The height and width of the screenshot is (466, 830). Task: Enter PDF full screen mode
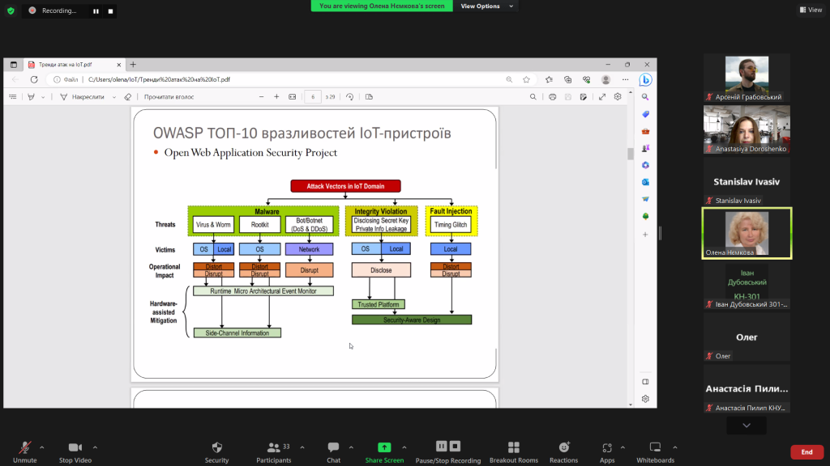[602, 97]
